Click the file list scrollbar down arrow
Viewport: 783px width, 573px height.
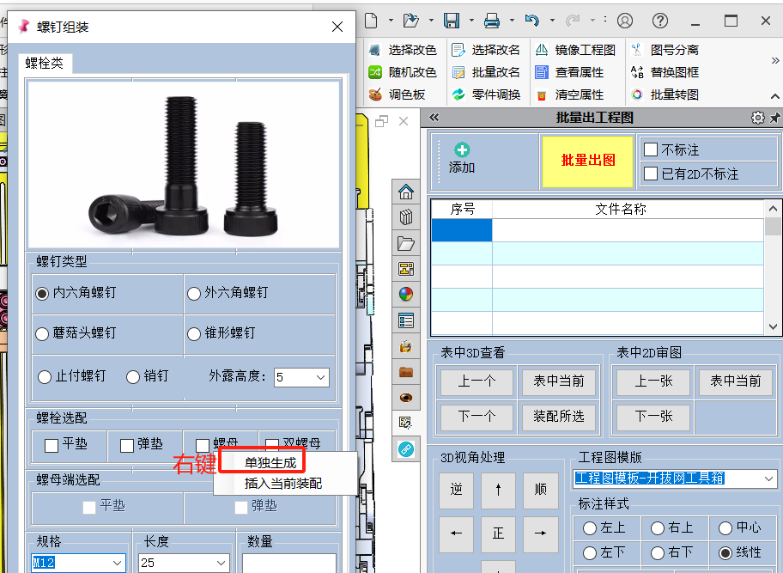[x=773, y=326]
